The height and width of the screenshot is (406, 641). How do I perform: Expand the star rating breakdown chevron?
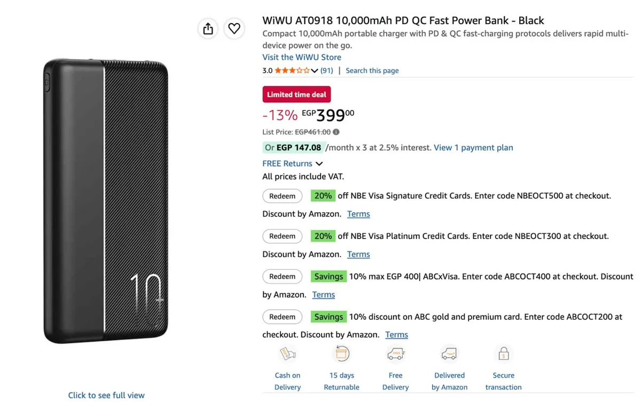pos(315,70)
